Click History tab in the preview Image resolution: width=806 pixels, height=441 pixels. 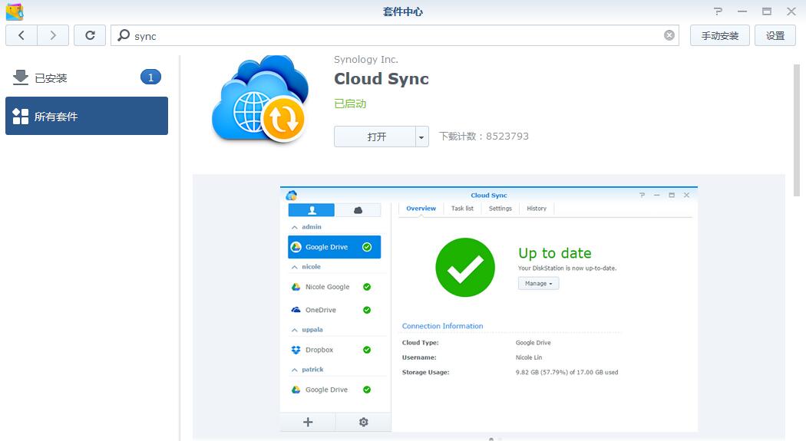coord(536,209)
